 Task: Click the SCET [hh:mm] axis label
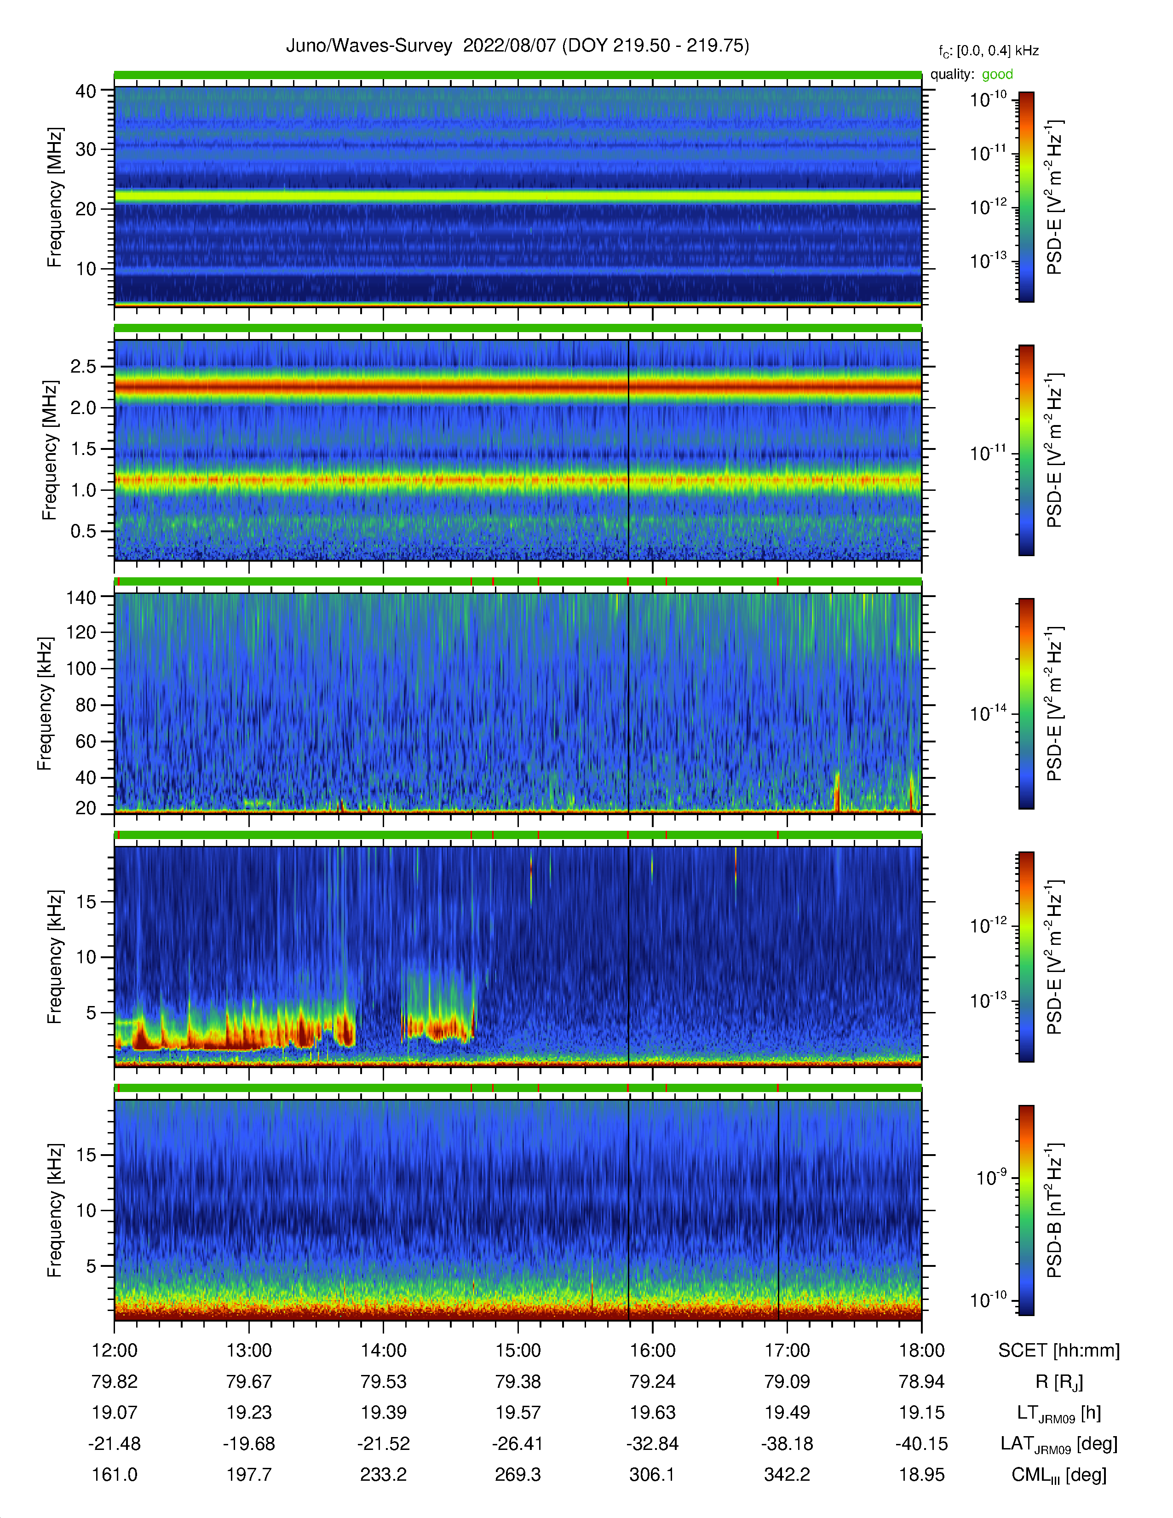pos(1058,1351)
